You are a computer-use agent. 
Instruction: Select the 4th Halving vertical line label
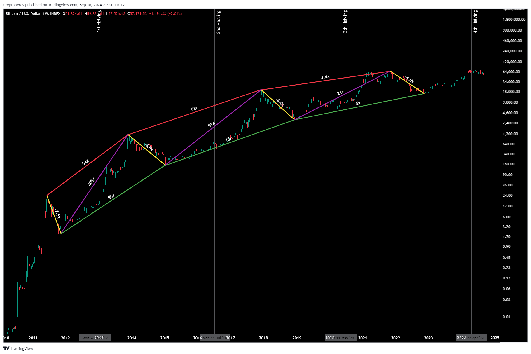click(475, 21)
